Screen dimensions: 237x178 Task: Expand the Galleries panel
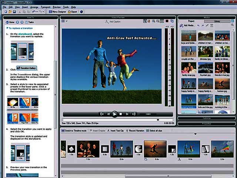(x=207, y=118)
